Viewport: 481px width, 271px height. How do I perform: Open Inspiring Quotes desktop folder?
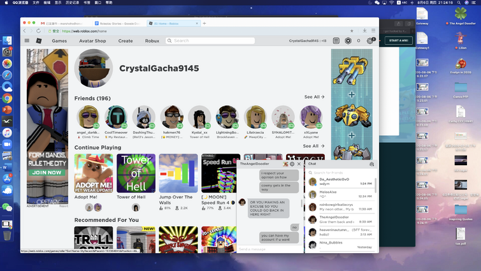[461, 212]
